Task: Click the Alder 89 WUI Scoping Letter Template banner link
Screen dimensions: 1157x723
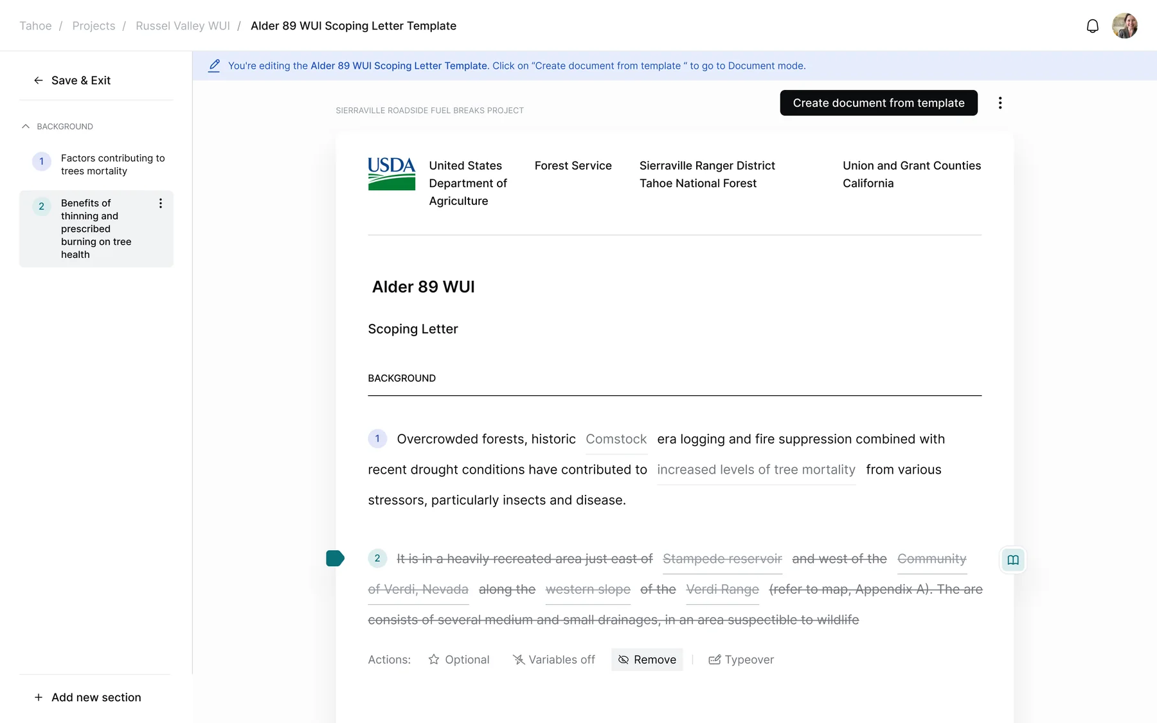Action: coord(399,66)
